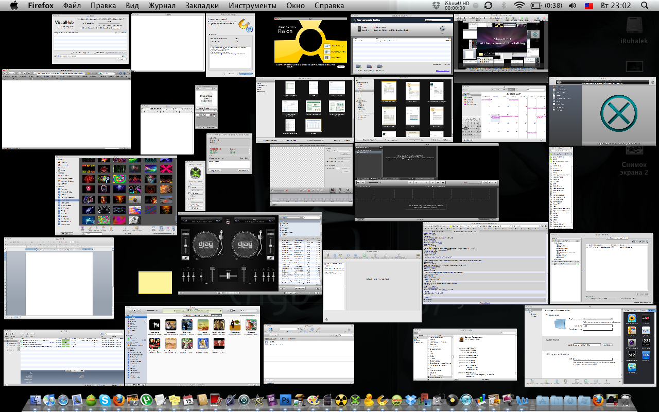Click the Finder icon in the dock
Screen dimensions: 659x412
36,400
